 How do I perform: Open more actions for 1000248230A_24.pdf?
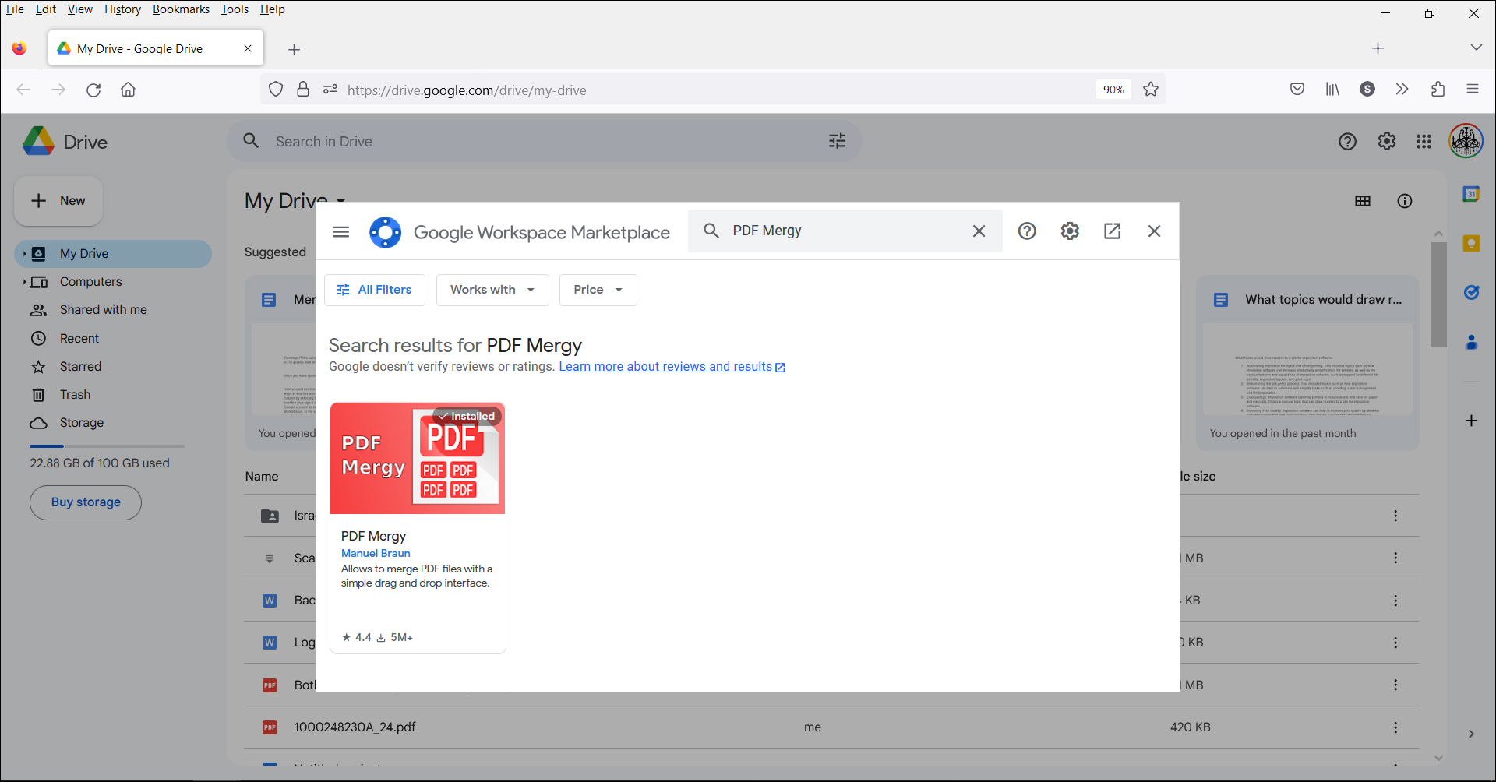[1395, 727]
